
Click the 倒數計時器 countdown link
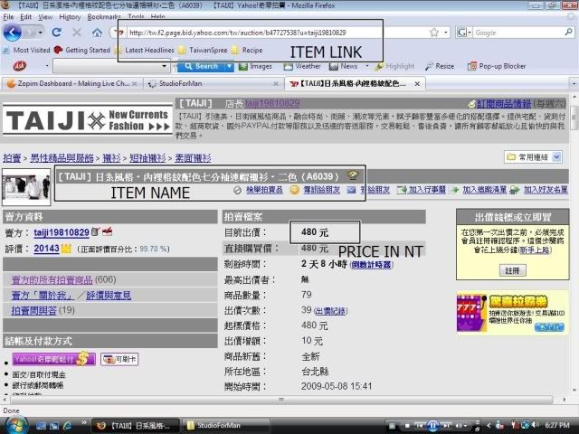[x=372, y=265]
